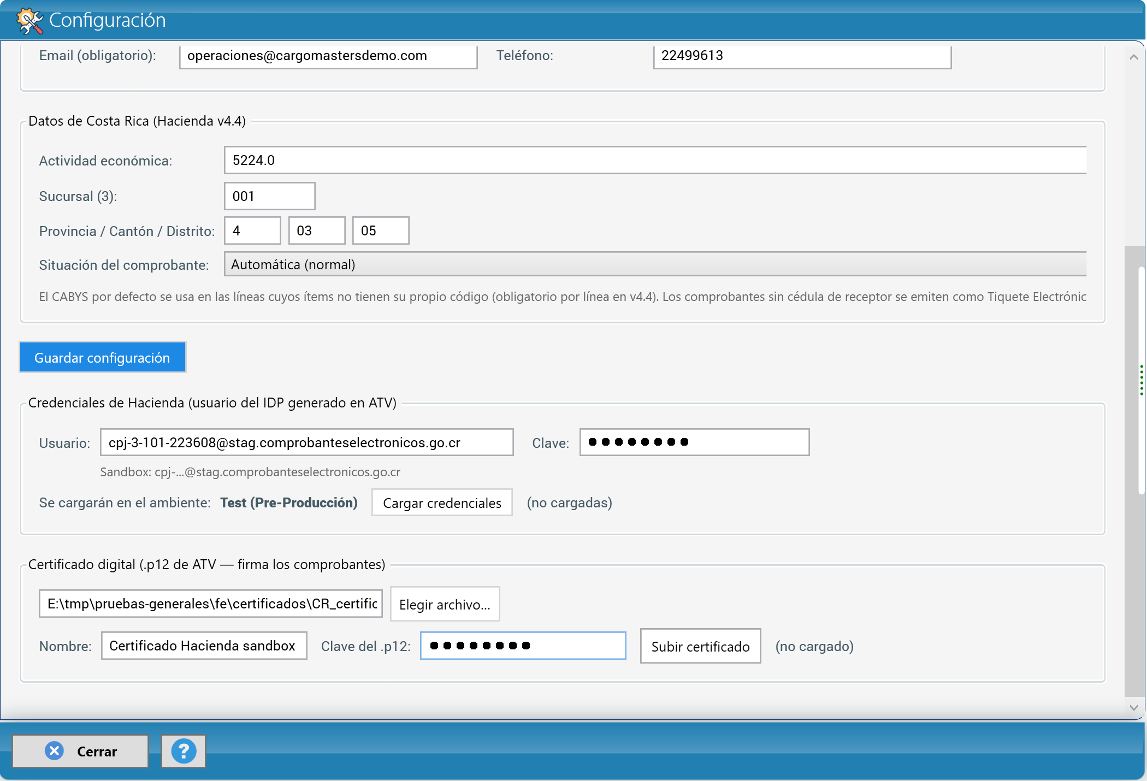Click the Clave password field for Hacienda
Viewport: 1147px width, 781px height.
click(x=694, y=442)
